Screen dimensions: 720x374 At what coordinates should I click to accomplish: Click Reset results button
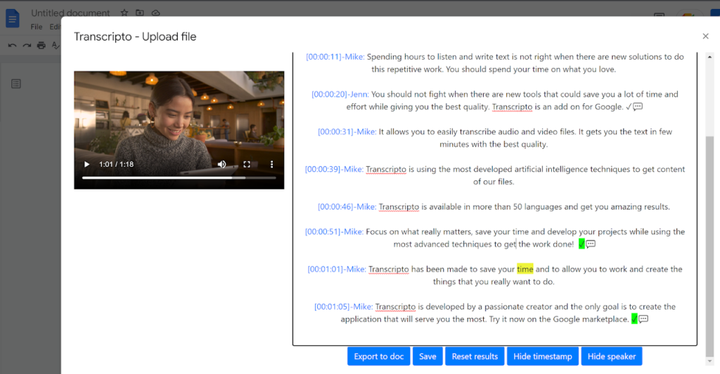pyautogui.click(x=475, y=356)
